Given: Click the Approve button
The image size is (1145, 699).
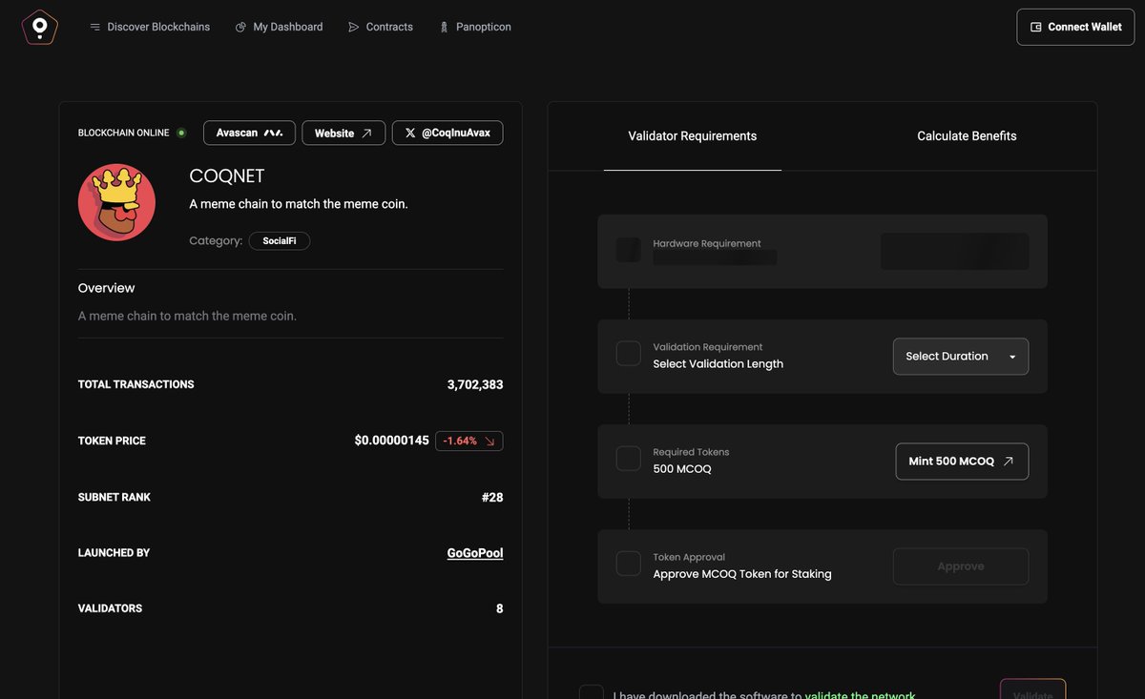Looking at the screenshot, I should point(961,566).
